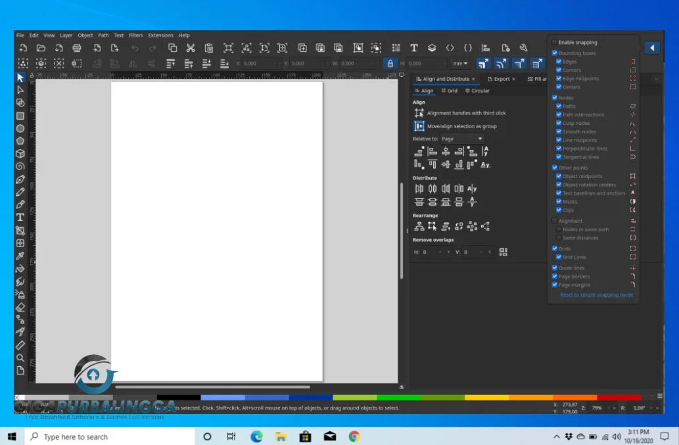Switch to the Export tab
Viewport: 679px width, 445px height.
pos(501,78)
